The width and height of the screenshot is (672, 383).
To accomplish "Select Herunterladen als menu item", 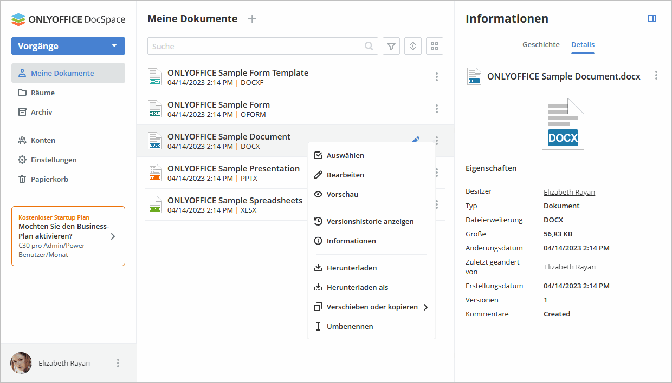I will (371, 287).
